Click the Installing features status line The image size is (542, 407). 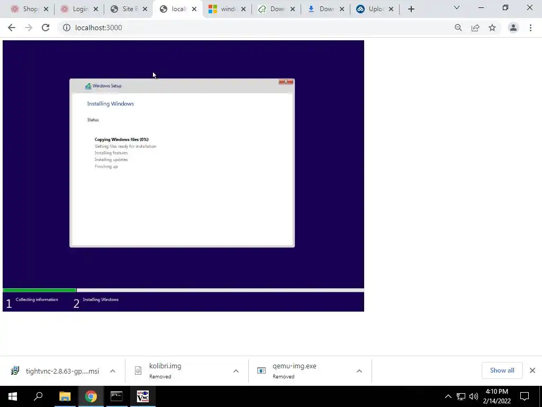(111, 153)
